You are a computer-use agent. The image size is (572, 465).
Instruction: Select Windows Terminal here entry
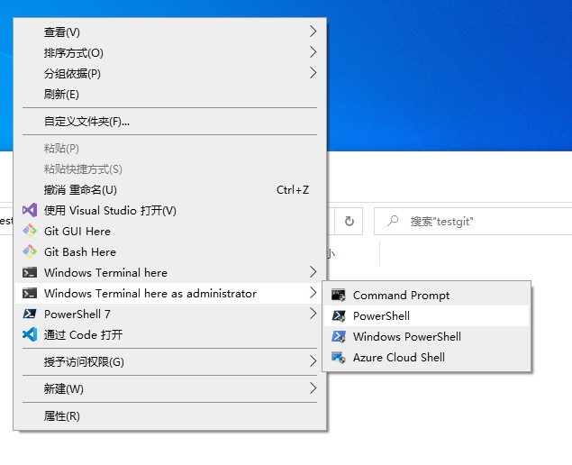169,273
